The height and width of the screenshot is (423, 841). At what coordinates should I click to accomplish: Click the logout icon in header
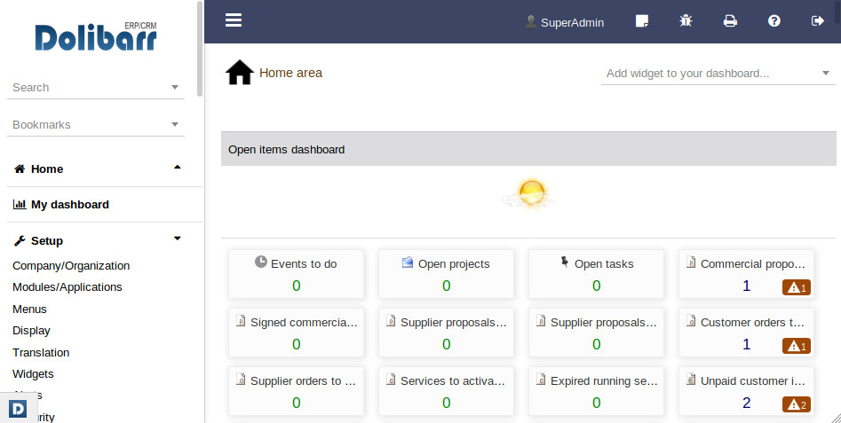(818, 21)
